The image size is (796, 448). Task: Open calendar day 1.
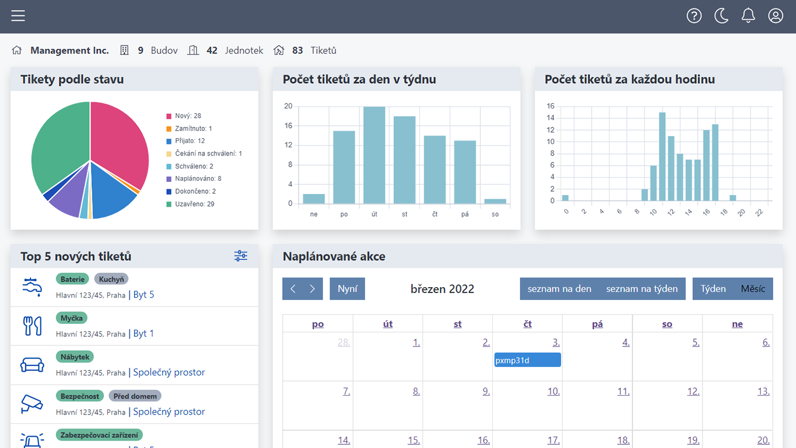pos(416,342)
